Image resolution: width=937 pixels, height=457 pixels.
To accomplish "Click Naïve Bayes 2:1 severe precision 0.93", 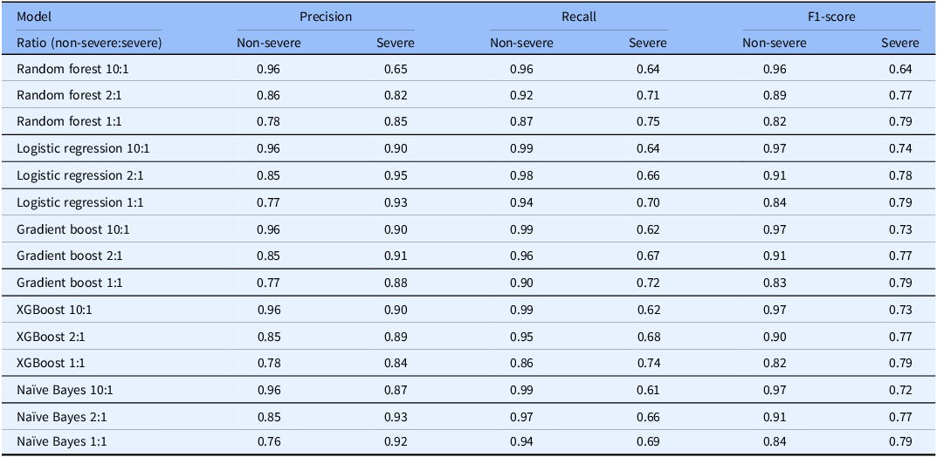I will [x=396, y=416].
